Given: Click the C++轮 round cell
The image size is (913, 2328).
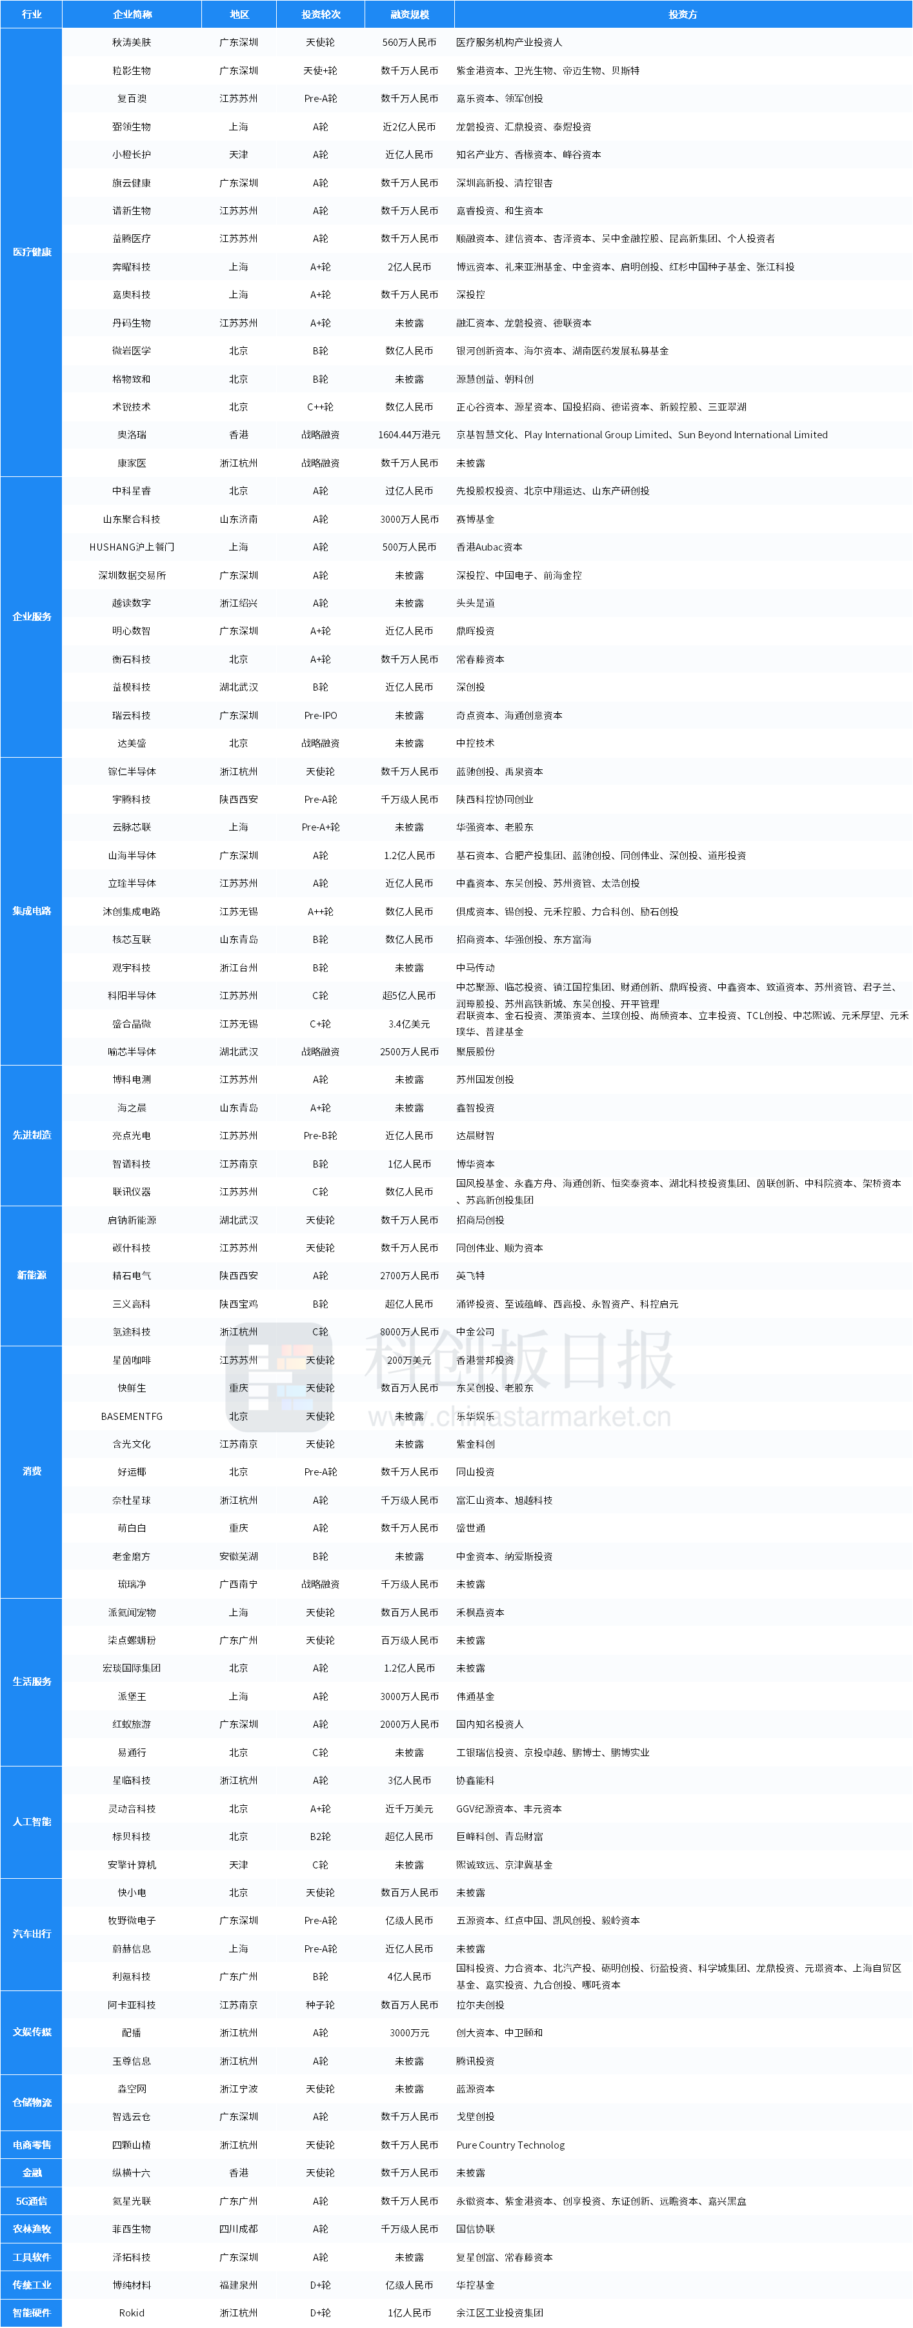Looking at the screenshot, I should point(321,407).
